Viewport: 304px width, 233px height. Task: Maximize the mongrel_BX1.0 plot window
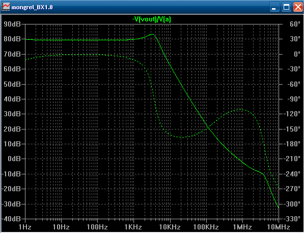286,7
